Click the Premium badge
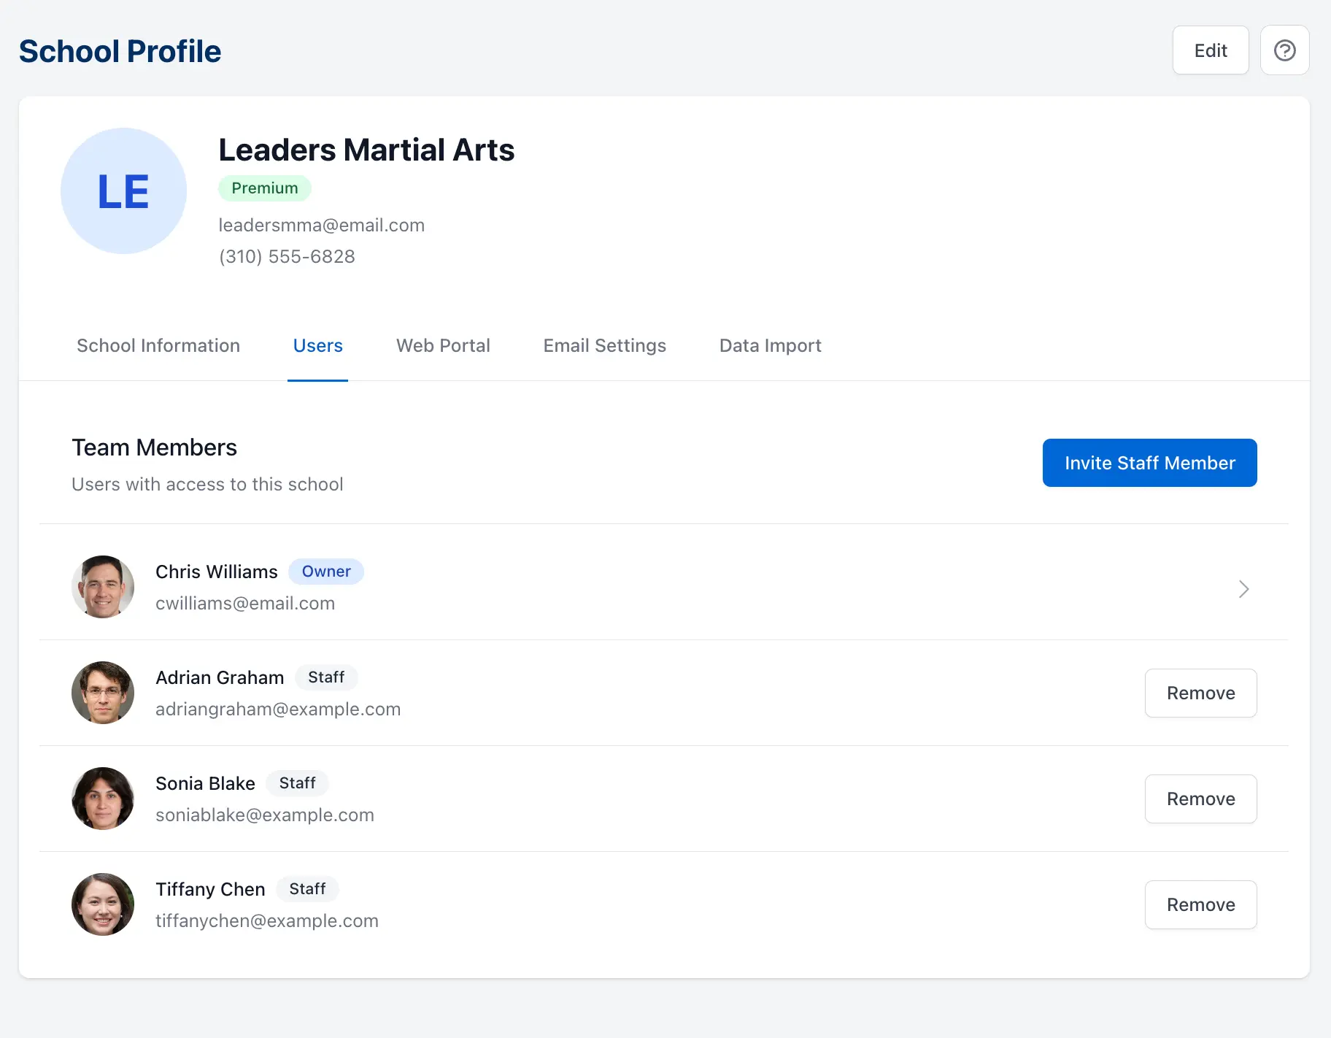The width and height of the screenshot is (1331, 1038). pyautogui.click(x=265, y=188)
